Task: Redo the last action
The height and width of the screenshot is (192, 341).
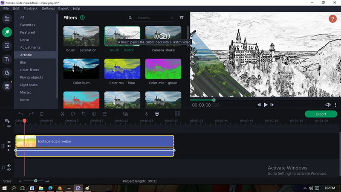Action: 31,113
